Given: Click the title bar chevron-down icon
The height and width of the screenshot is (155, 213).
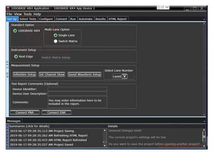Looking at the screenshot, I should click(167, 7).
